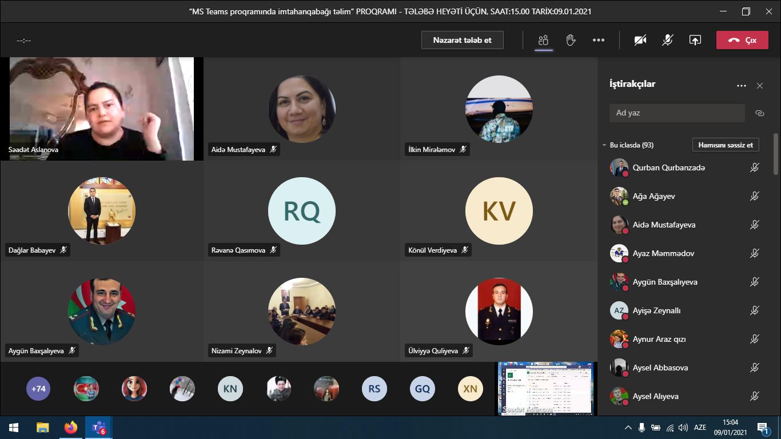This screenshot has height=439, width=781.
Task: Show hidden system tray icons
Action: [x=628, y=428]
